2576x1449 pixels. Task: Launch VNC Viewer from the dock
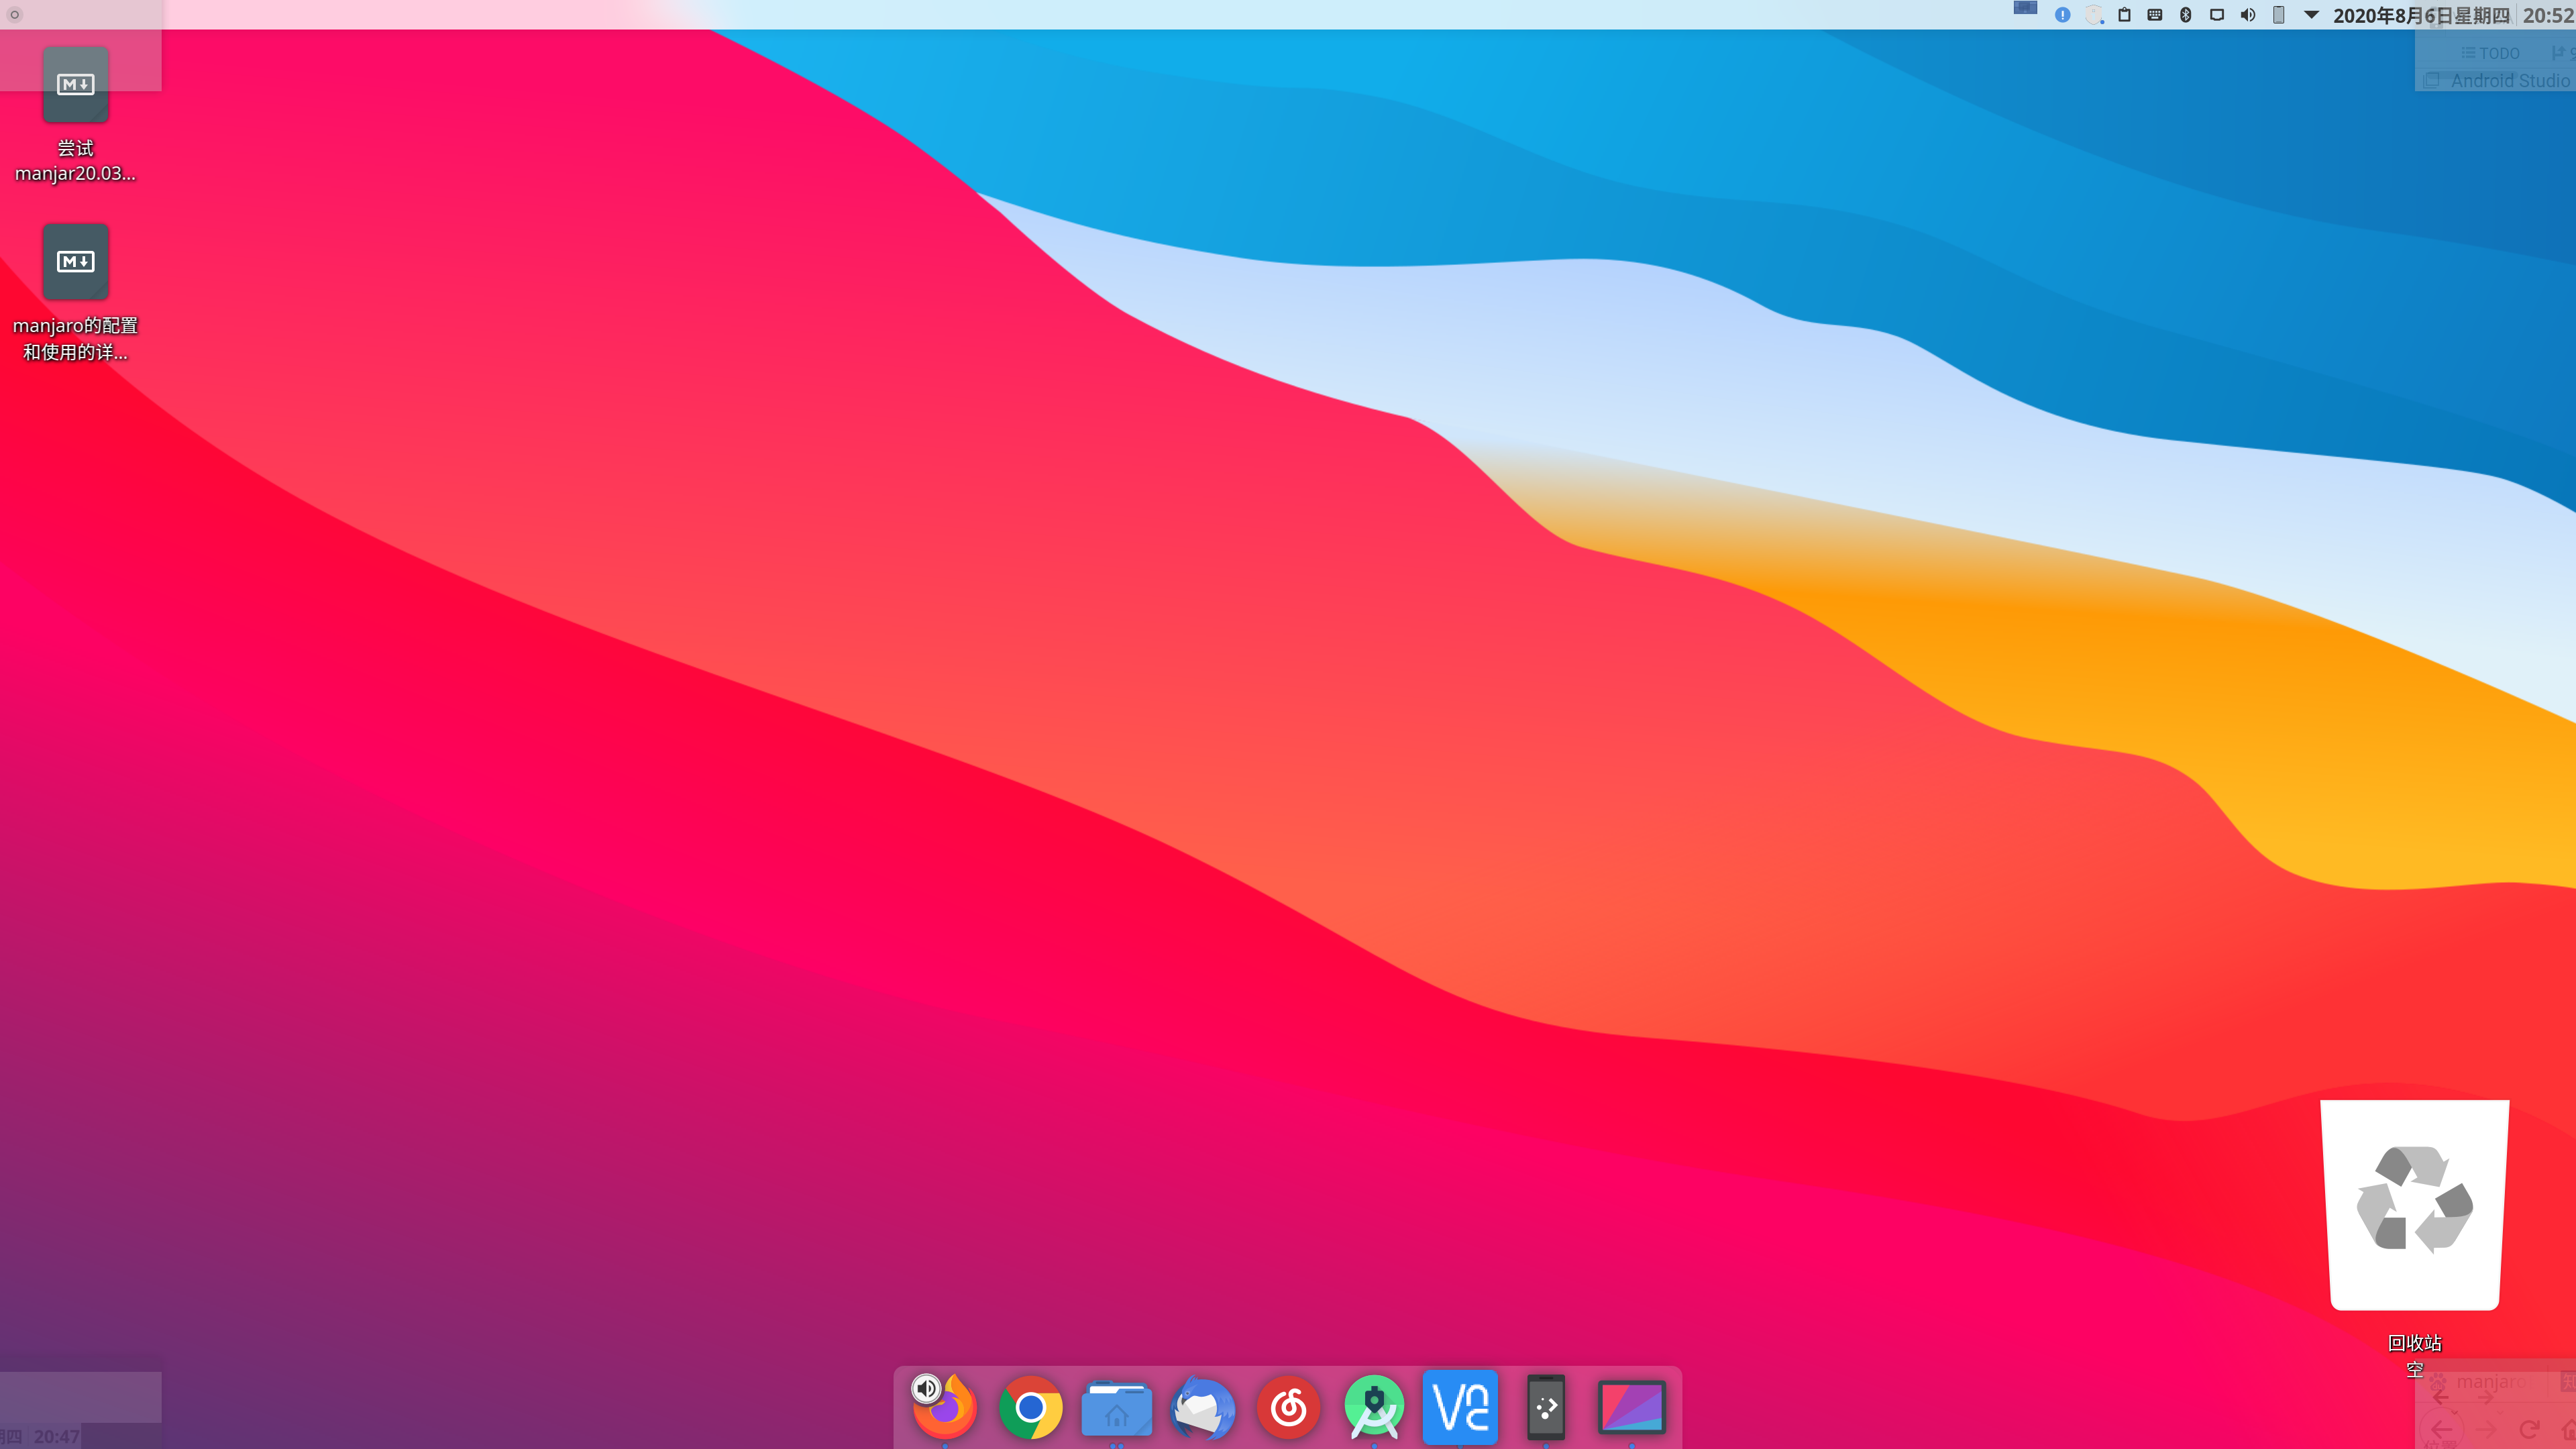(x=1460, y=1410)
